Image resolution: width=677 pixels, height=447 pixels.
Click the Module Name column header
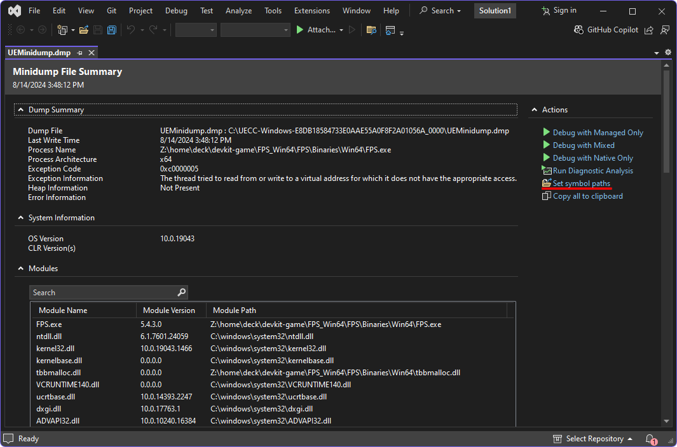[84, 310]
